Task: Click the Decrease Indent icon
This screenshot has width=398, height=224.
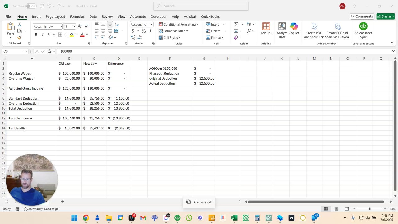Action: pyautogui.click(x=96, y=37)
